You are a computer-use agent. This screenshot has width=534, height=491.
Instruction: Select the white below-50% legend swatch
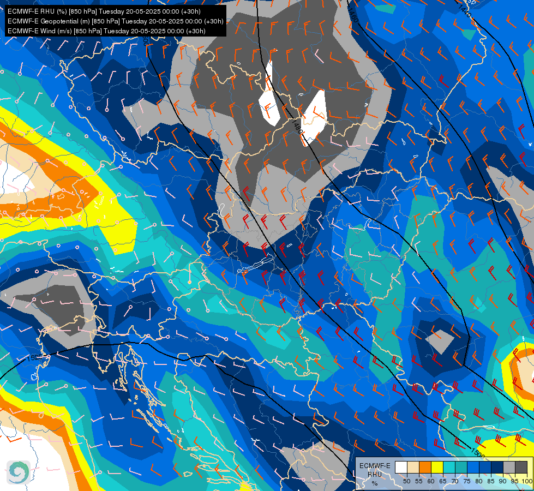tap(401, 467)
